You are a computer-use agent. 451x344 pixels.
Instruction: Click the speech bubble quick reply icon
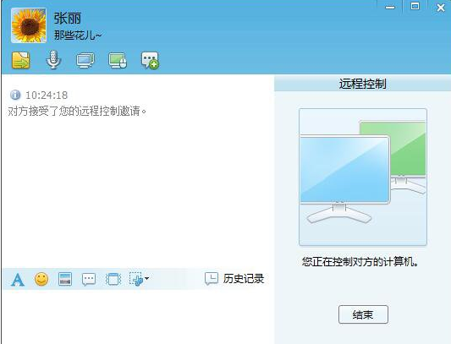tap(89, 279)
